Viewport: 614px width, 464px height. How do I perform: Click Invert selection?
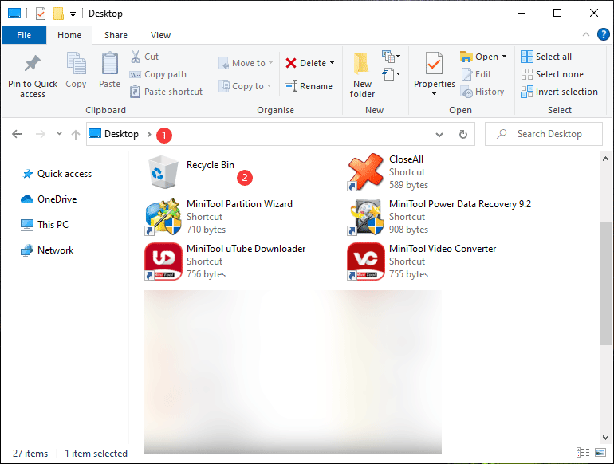(x=559, y=92)
